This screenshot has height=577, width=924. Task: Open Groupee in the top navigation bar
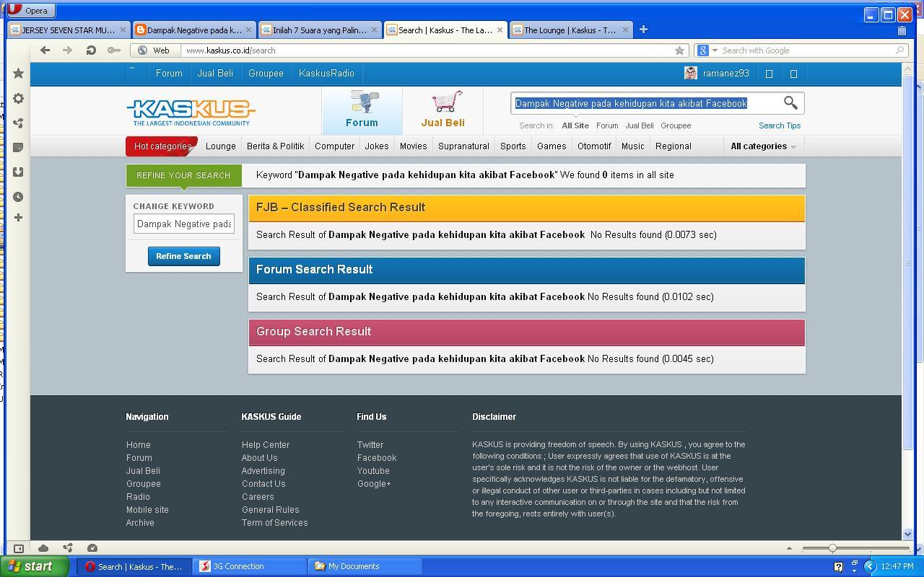pos(266,74)
